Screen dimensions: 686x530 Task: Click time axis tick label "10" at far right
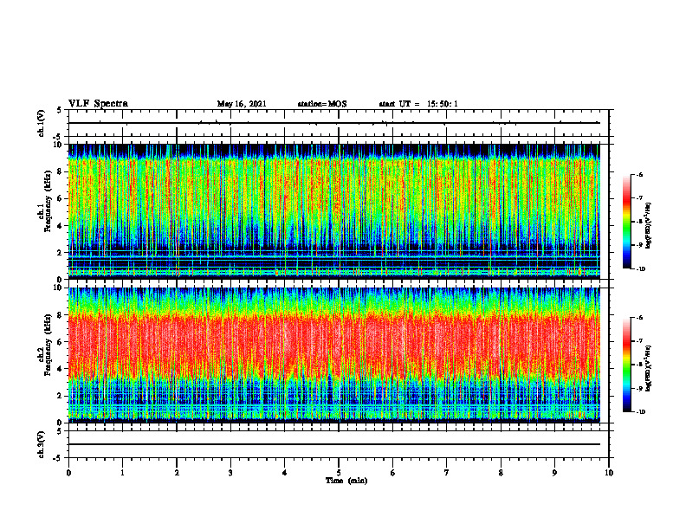pyautogui.click(x=609, y=473)
